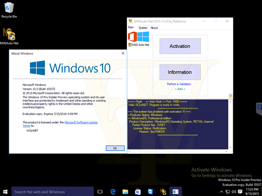Click OK in About Windows dialog
The image size is (262, 196).
point(115,148)
